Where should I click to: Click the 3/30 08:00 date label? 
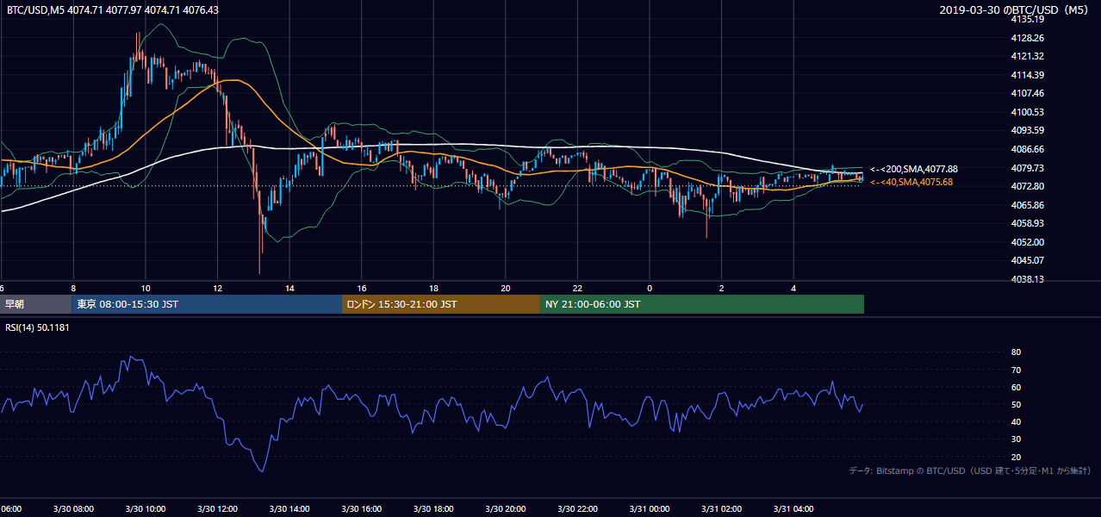73,509
